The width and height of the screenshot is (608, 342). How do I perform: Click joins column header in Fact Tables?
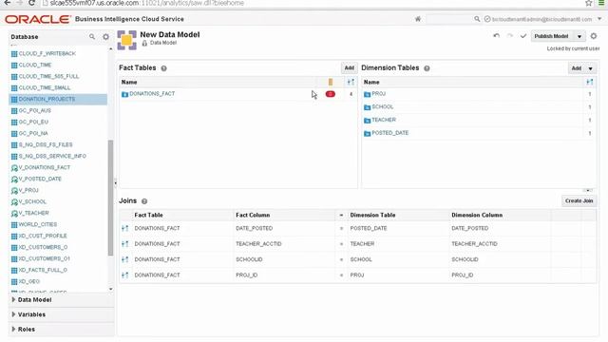(351, 82)
